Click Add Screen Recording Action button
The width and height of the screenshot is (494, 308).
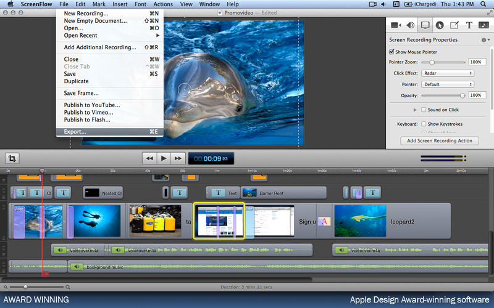[439, 140]
